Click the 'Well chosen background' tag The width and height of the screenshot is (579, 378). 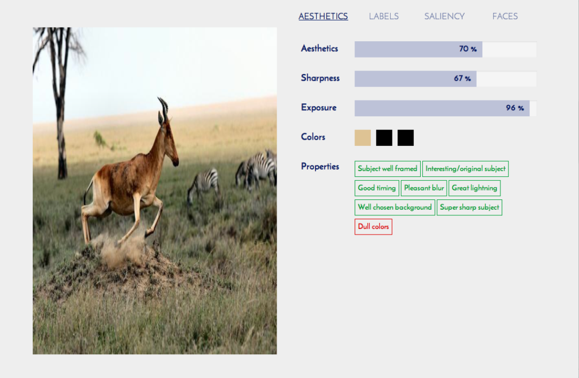[x=395, y=207]
